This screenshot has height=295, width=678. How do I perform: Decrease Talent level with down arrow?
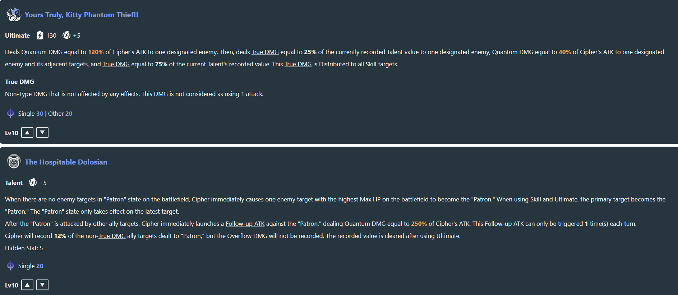click(x=42, y=285)
